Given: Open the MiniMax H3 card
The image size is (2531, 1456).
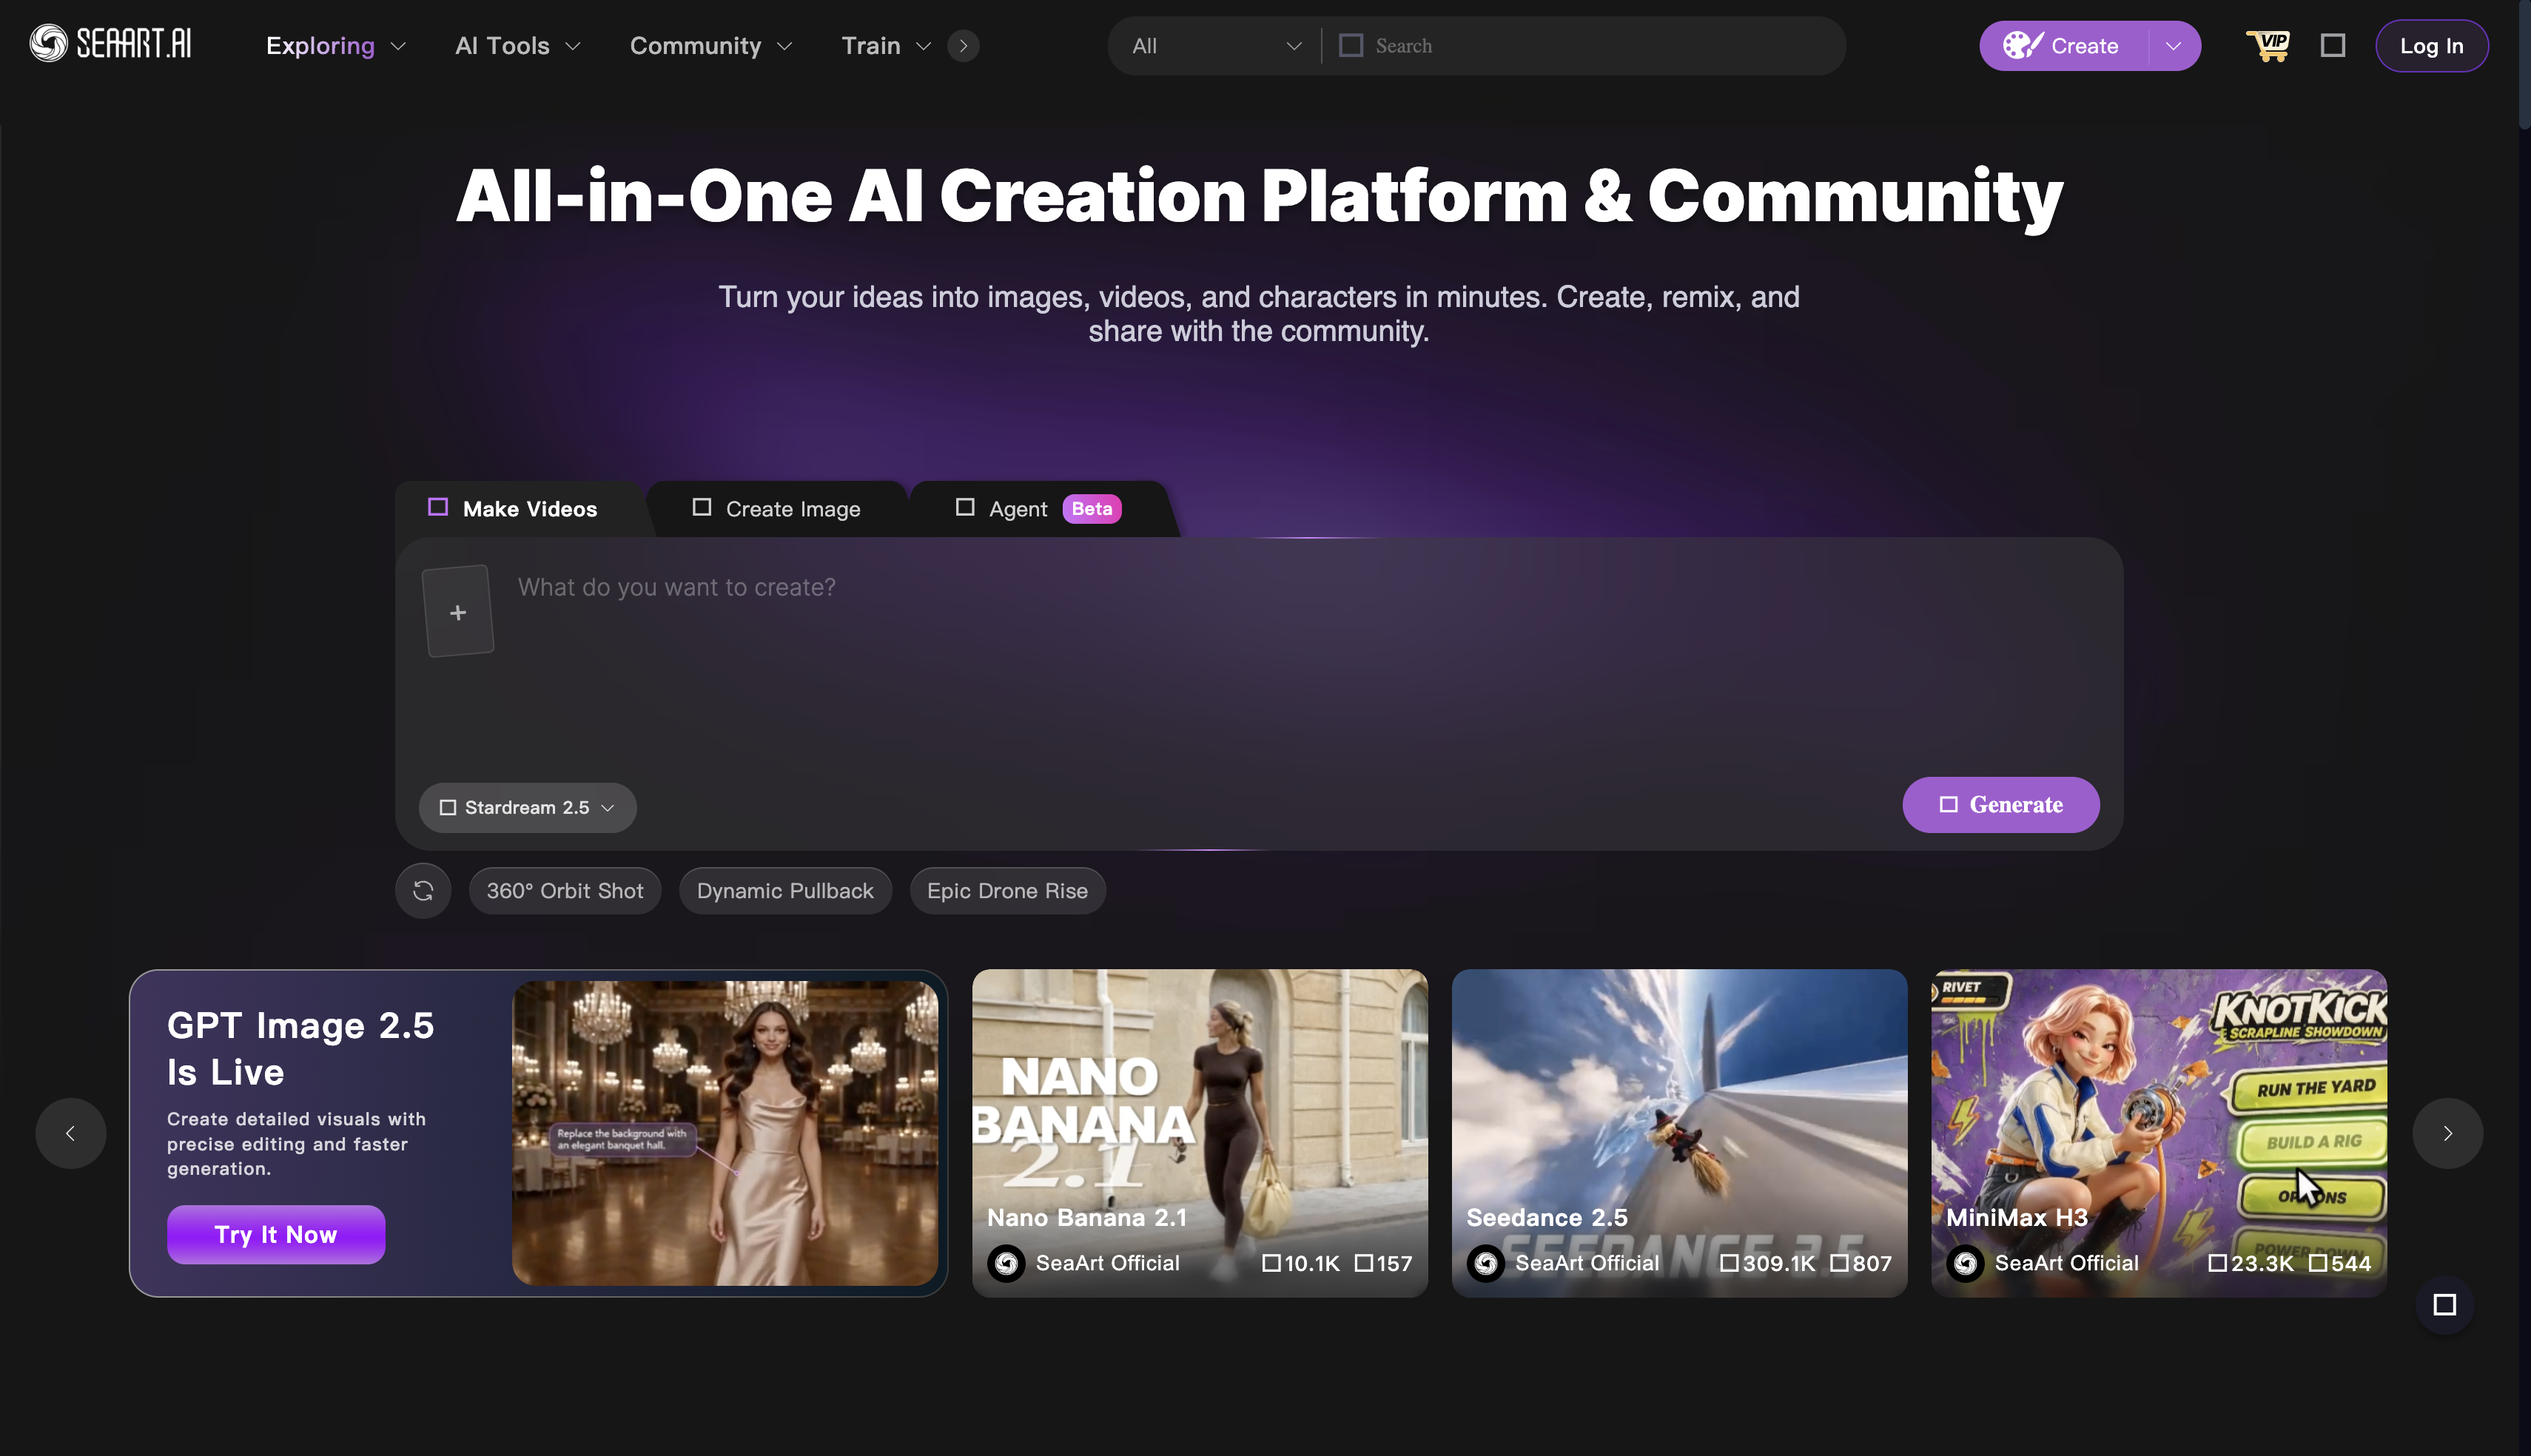Looking at the screenshot, I should (2158, 1132).
